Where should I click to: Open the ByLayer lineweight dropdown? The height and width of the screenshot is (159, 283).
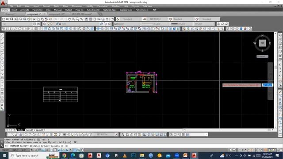182,24
